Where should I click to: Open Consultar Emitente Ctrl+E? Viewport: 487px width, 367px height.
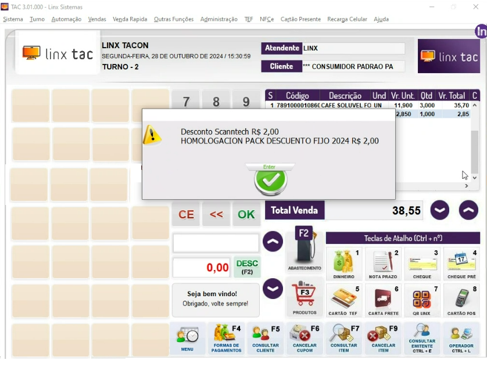pos(422,339)
